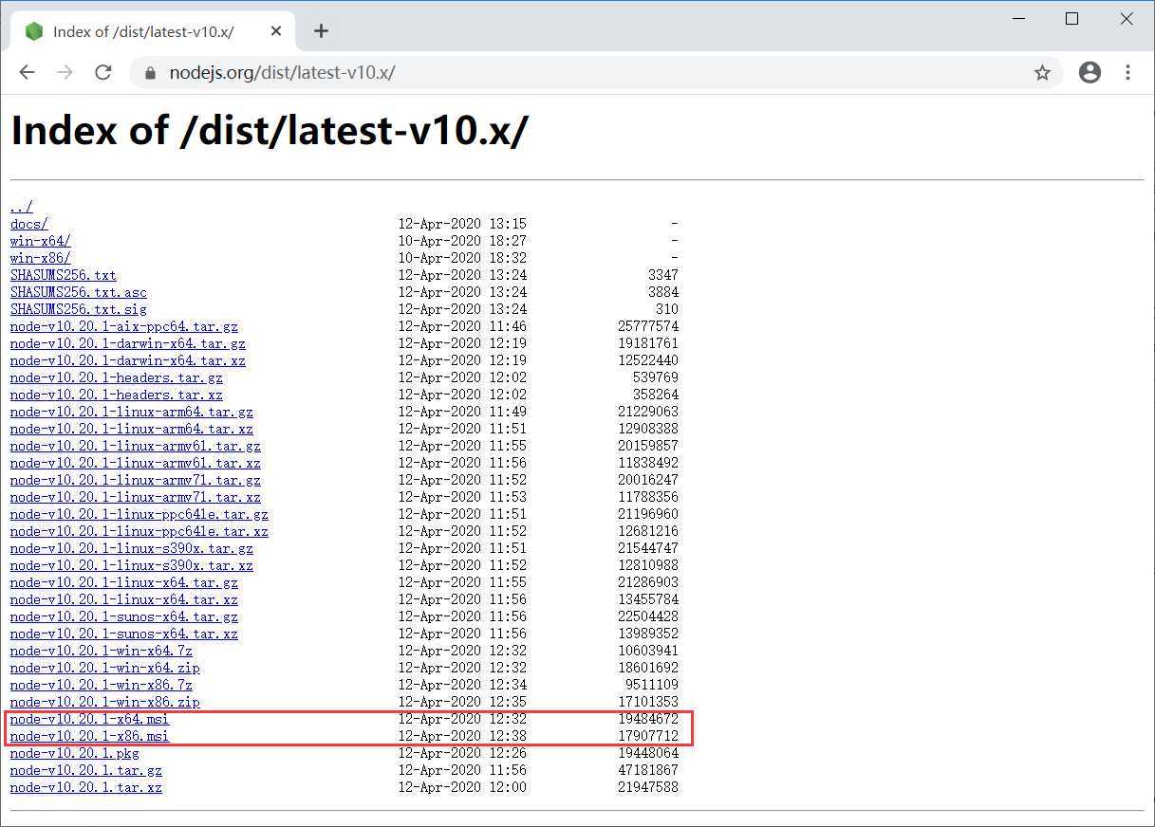Download node-v10.20.1-headers.tar.gz
The width and height of the screenshot is (1155, 827).
(117, 377)
